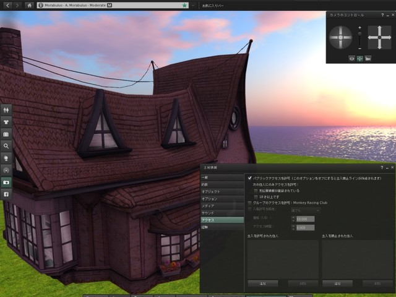
Task: Click 追加 under the allowed residents list
Action: point(263,283)
